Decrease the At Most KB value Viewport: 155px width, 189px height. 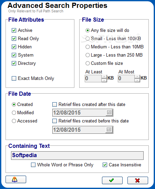(x=137, y=80)
